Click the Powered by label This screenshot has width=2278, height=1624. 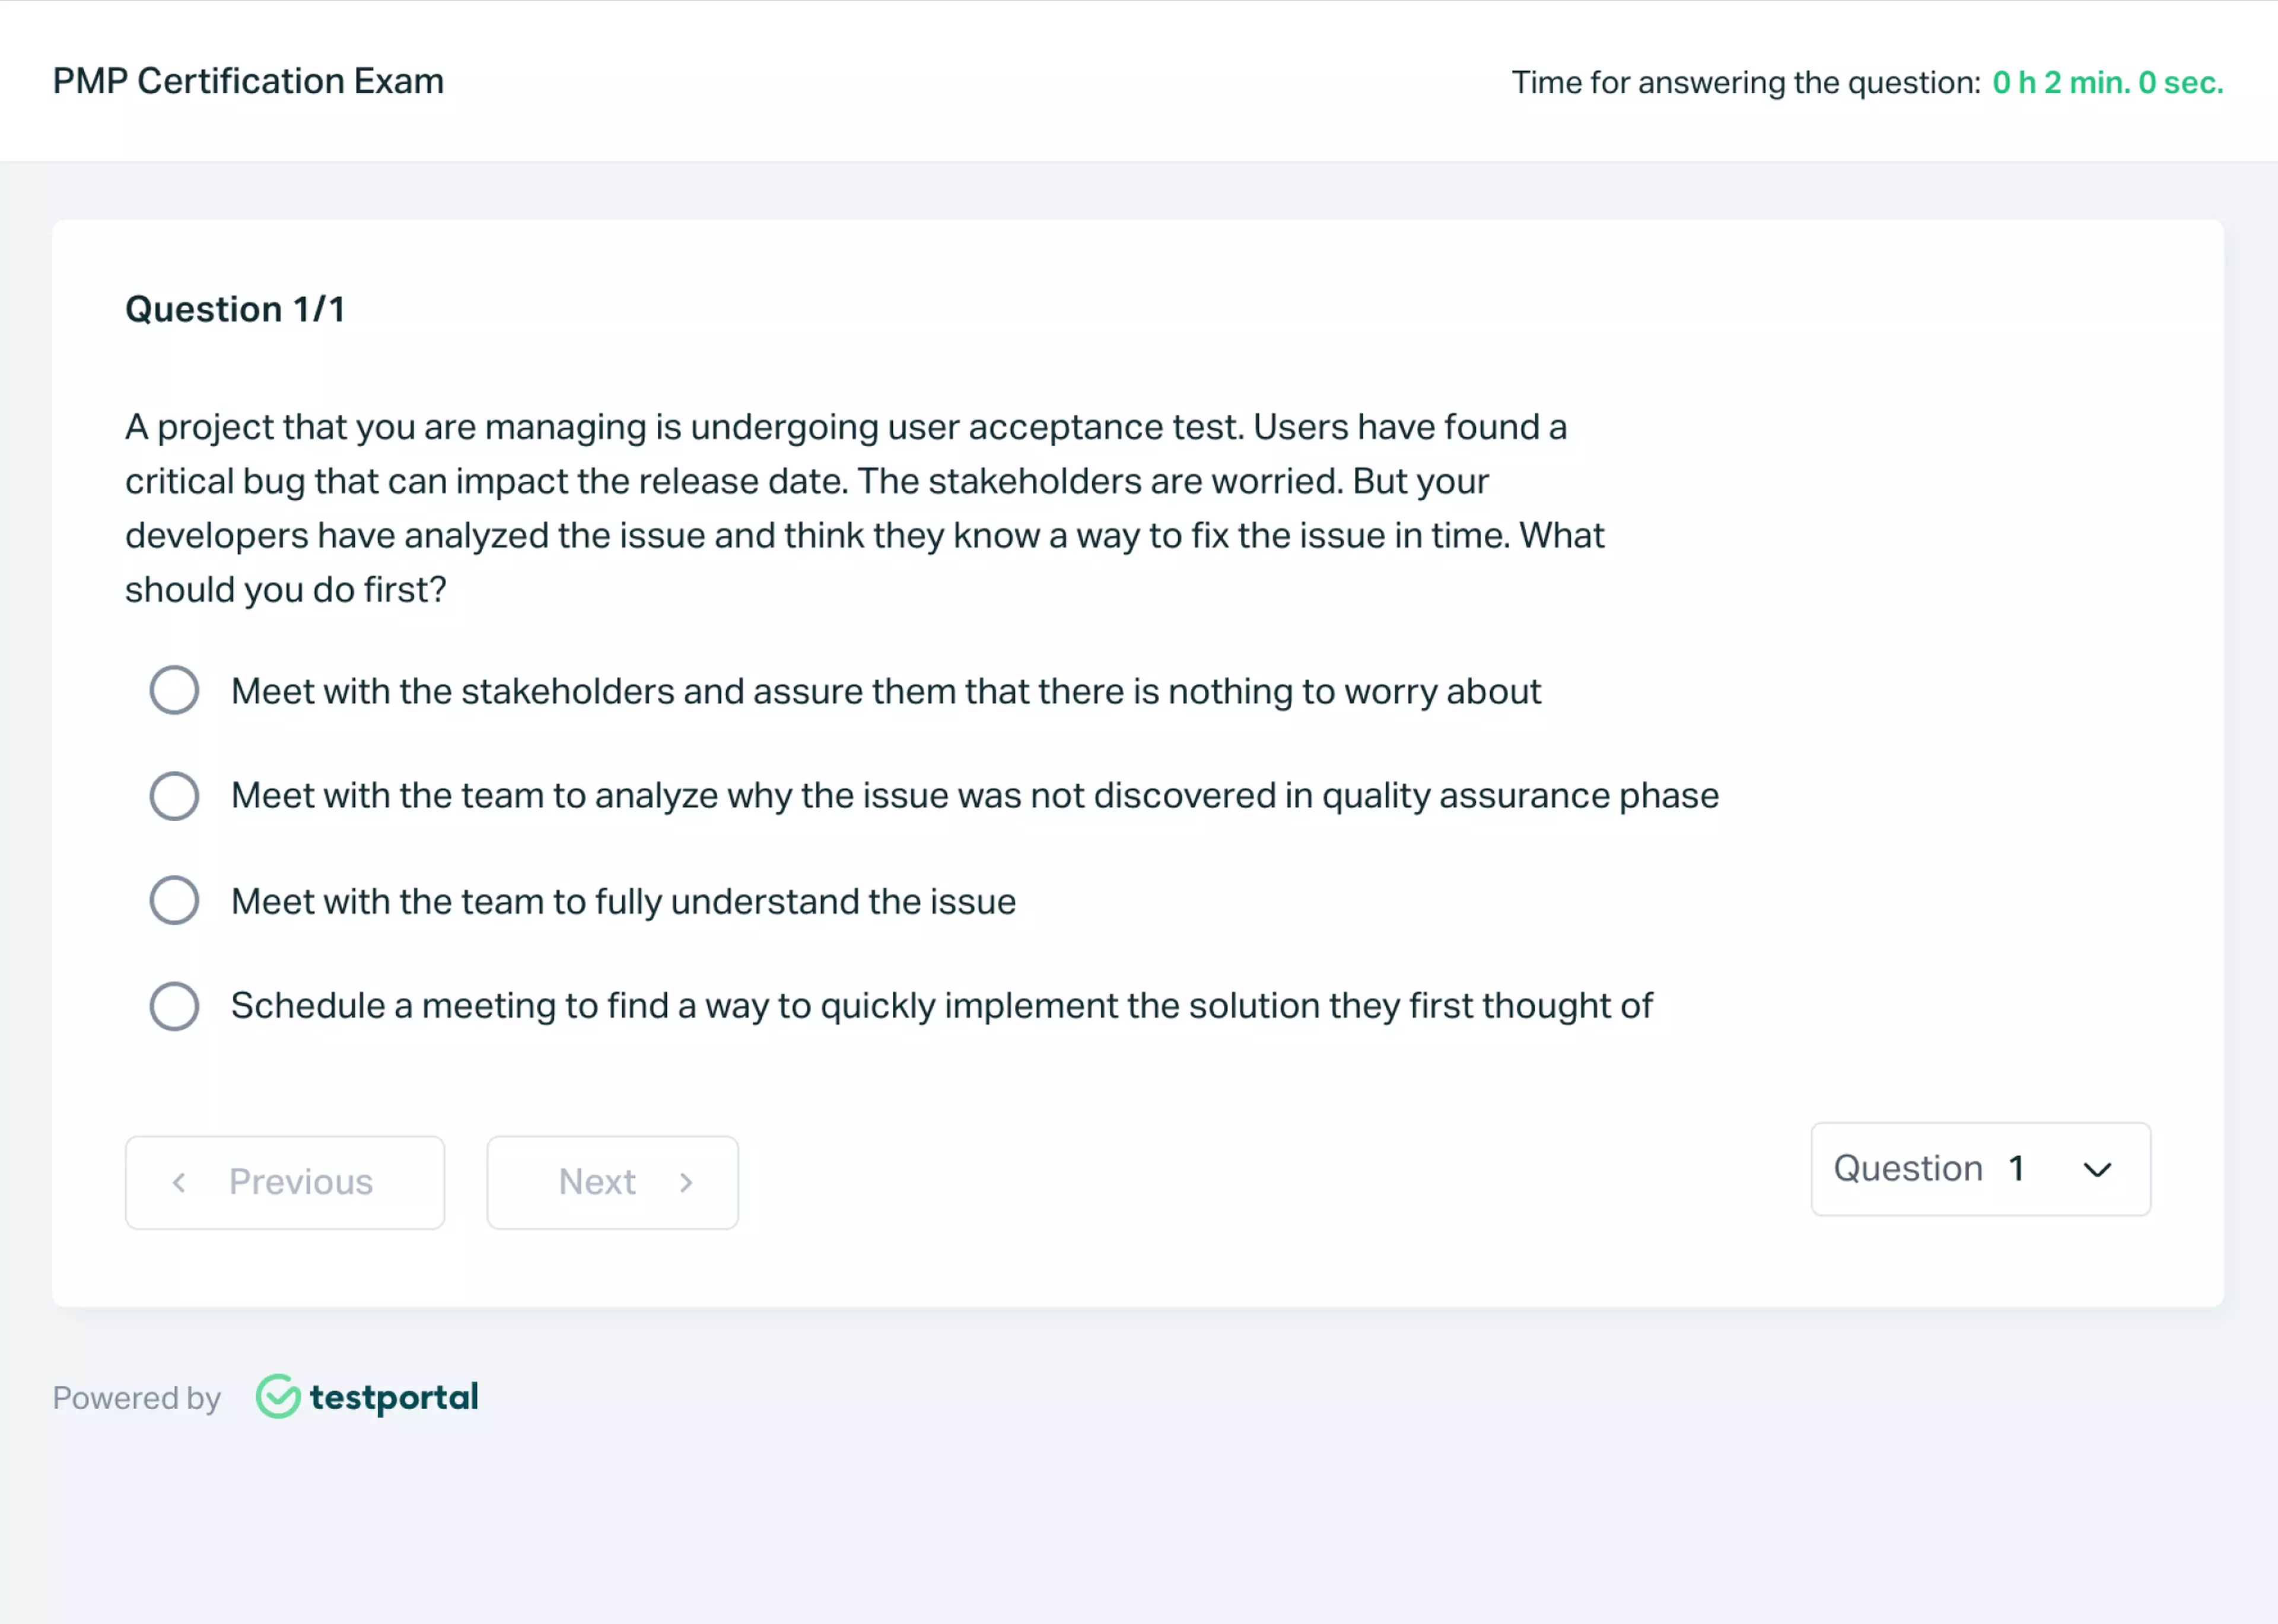[x=137, y=1398]
